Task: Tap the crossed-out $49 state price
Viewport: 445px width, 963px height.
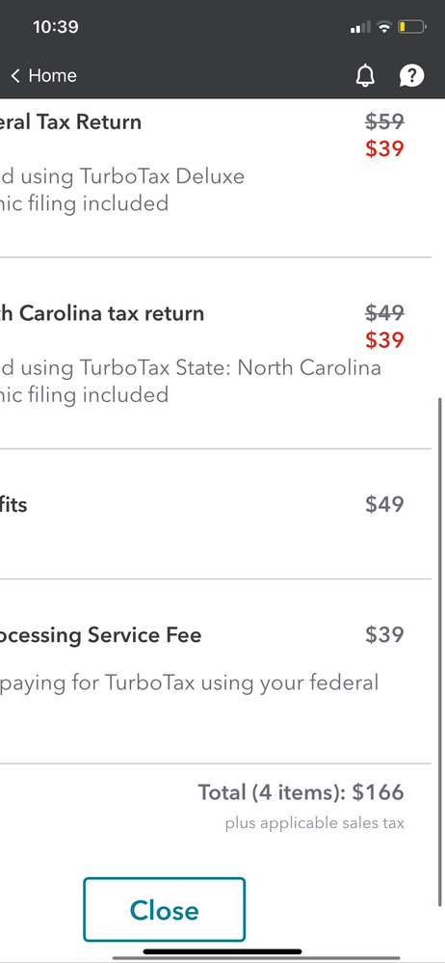Action: pyautogui.click(x=384, y=313)
